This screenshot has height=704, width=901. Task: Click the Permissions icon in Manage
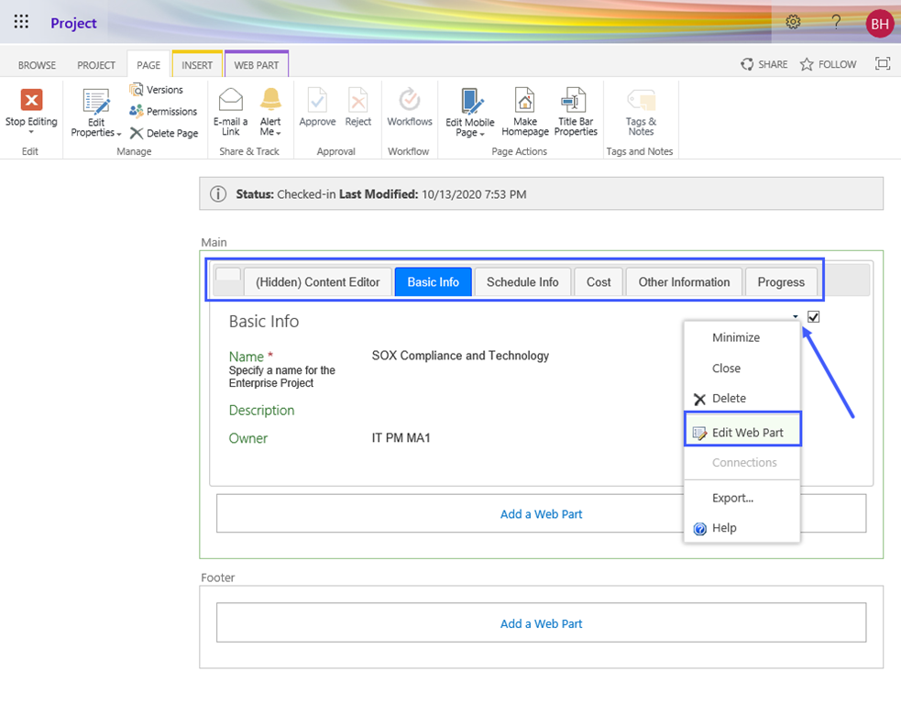click(x=137, y=111)
